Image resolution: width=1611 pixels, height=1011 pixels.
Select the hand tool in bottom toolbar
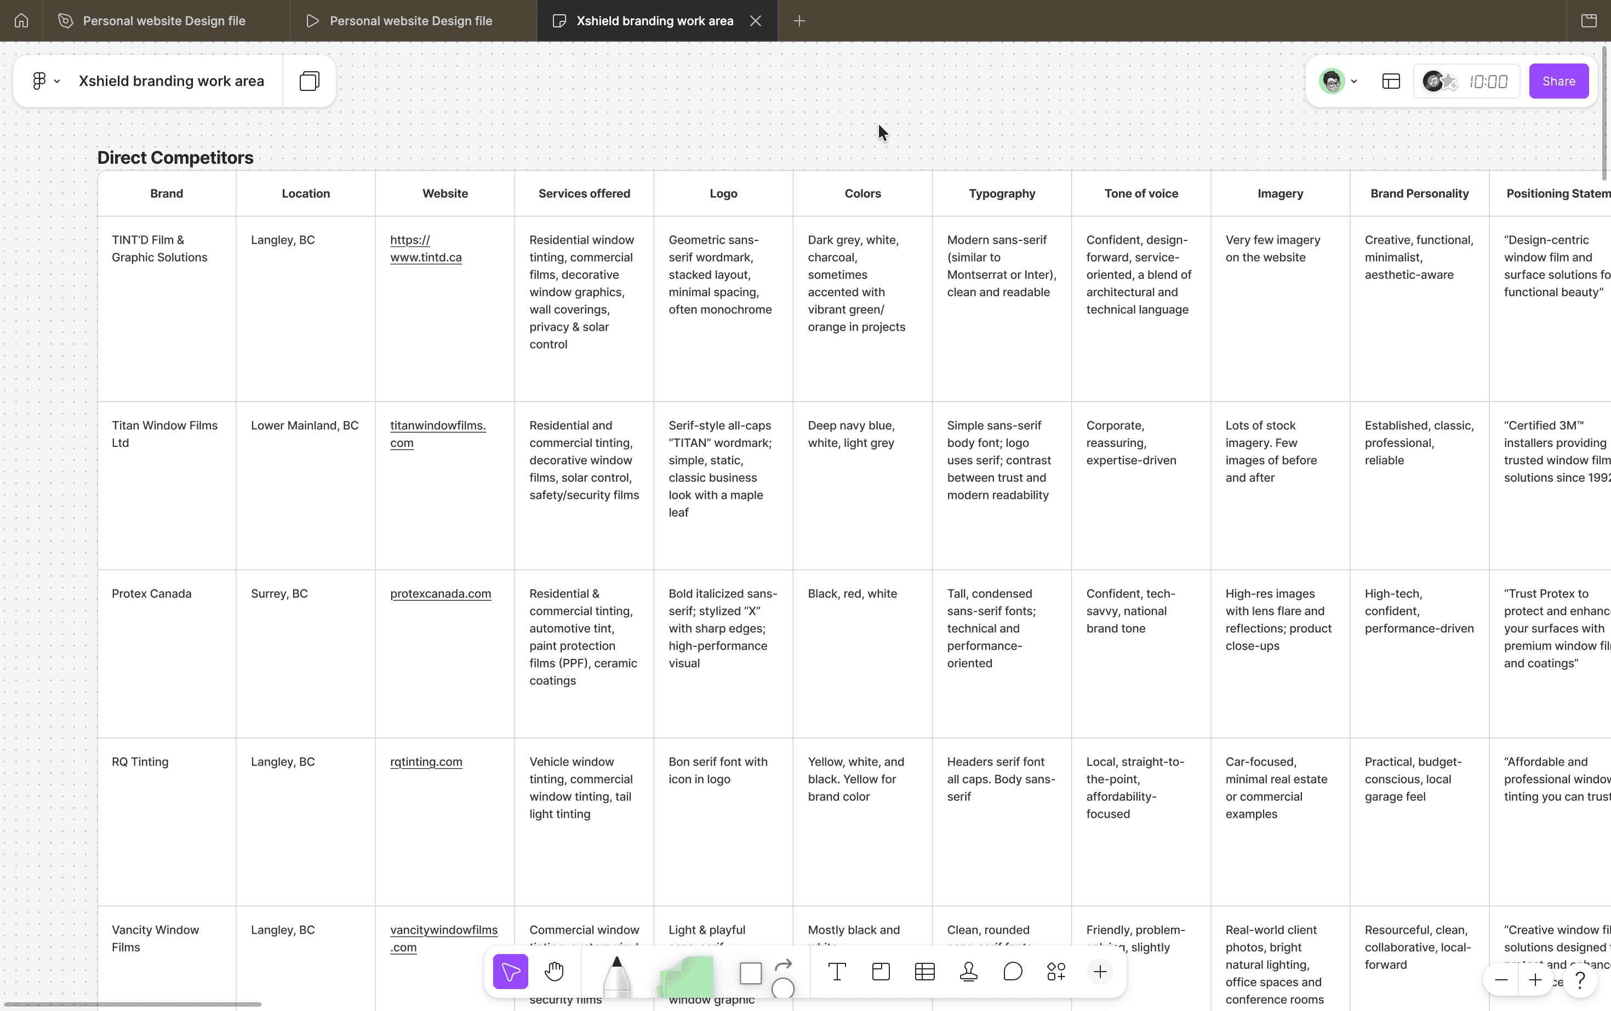tap(554, 972)
